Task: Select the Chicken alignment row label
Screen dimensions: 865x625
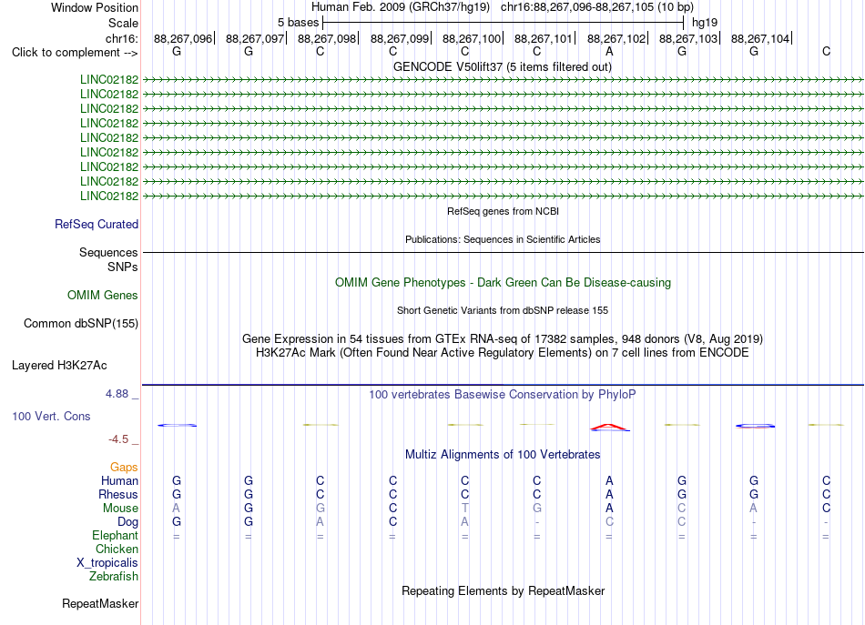Action: 117,549
